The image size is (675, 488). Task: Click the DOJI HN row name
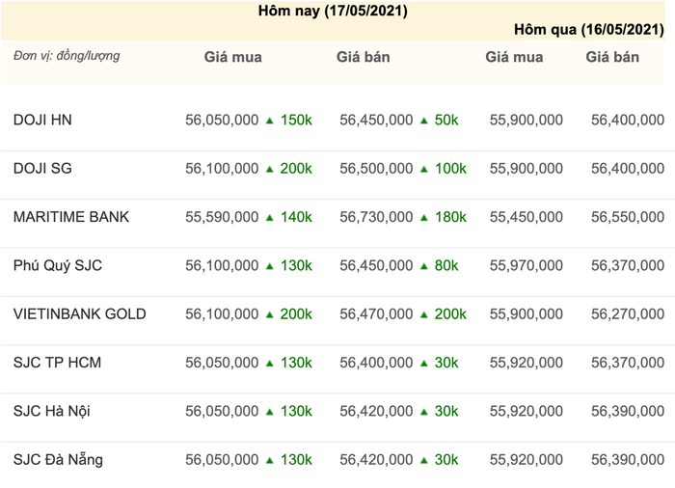click(x=42, y=120)
